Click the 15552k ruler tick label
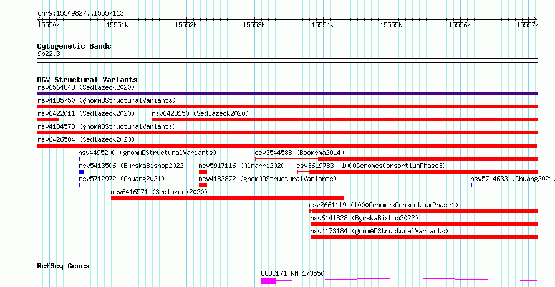The image size is (555, 287). (186, 25)
